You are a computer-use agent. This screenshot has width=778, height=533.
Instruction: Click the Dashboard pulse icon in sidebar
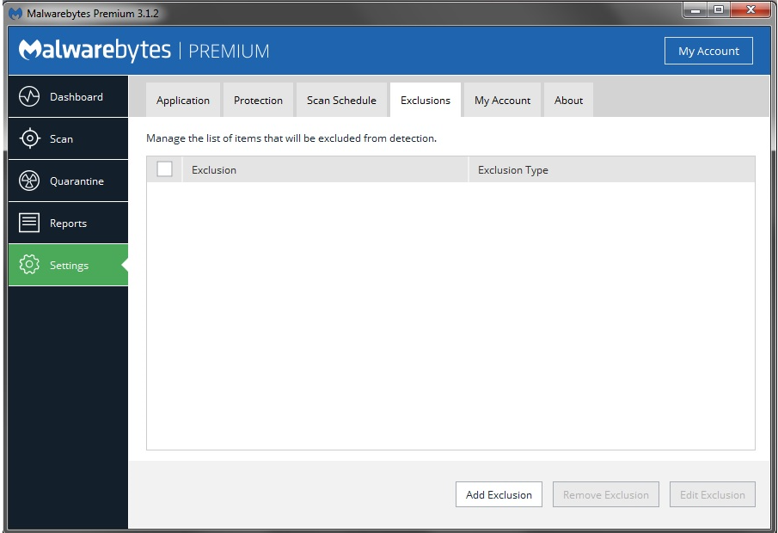click(x=29, y=96)
